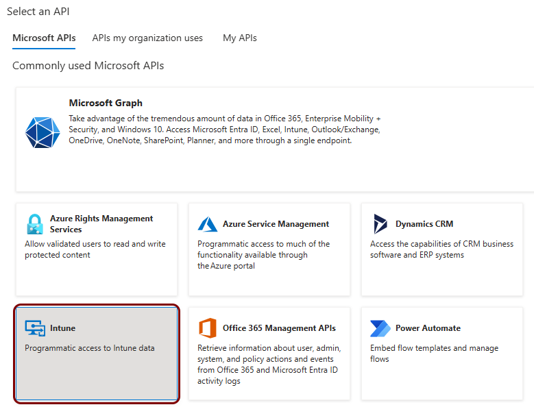The width and height of the screenshot is (534, 407).
Task: Switch to the Microsoft APIs tab
Action: (x=44, y=38)
